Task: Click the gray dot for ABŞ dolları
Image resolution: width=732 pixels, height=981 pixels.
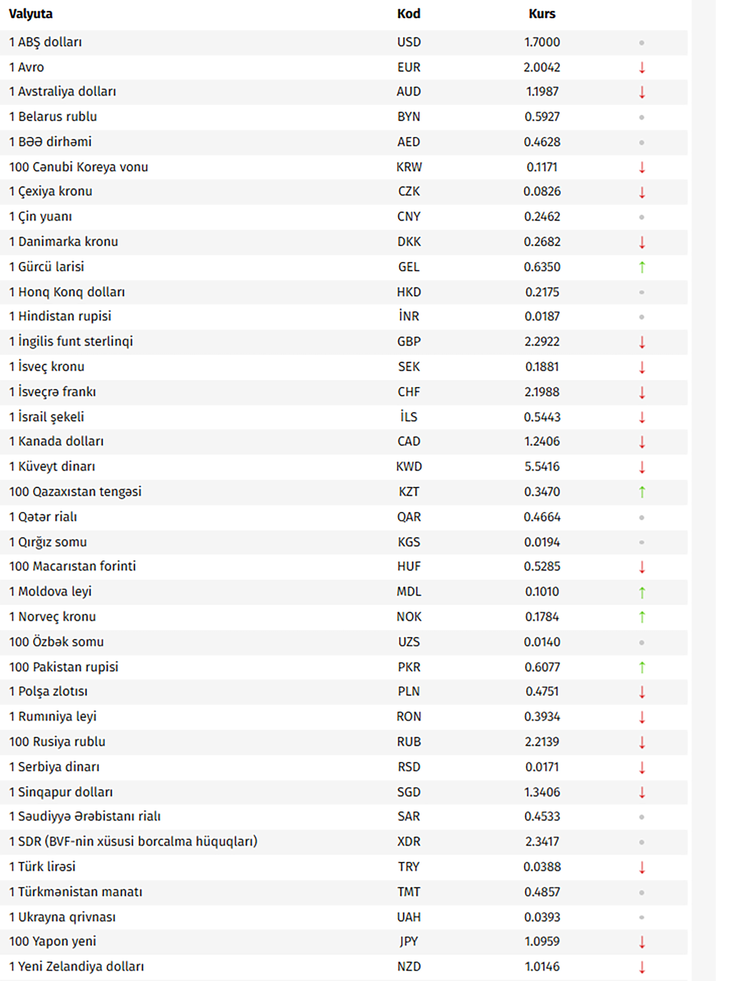Action: click(x=641, y=43)
